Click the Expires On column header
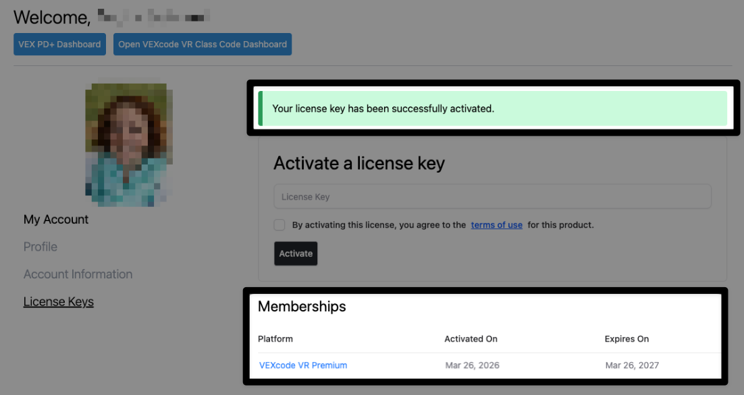Viewport: 744px width, 395px height. tap(629, 338)
